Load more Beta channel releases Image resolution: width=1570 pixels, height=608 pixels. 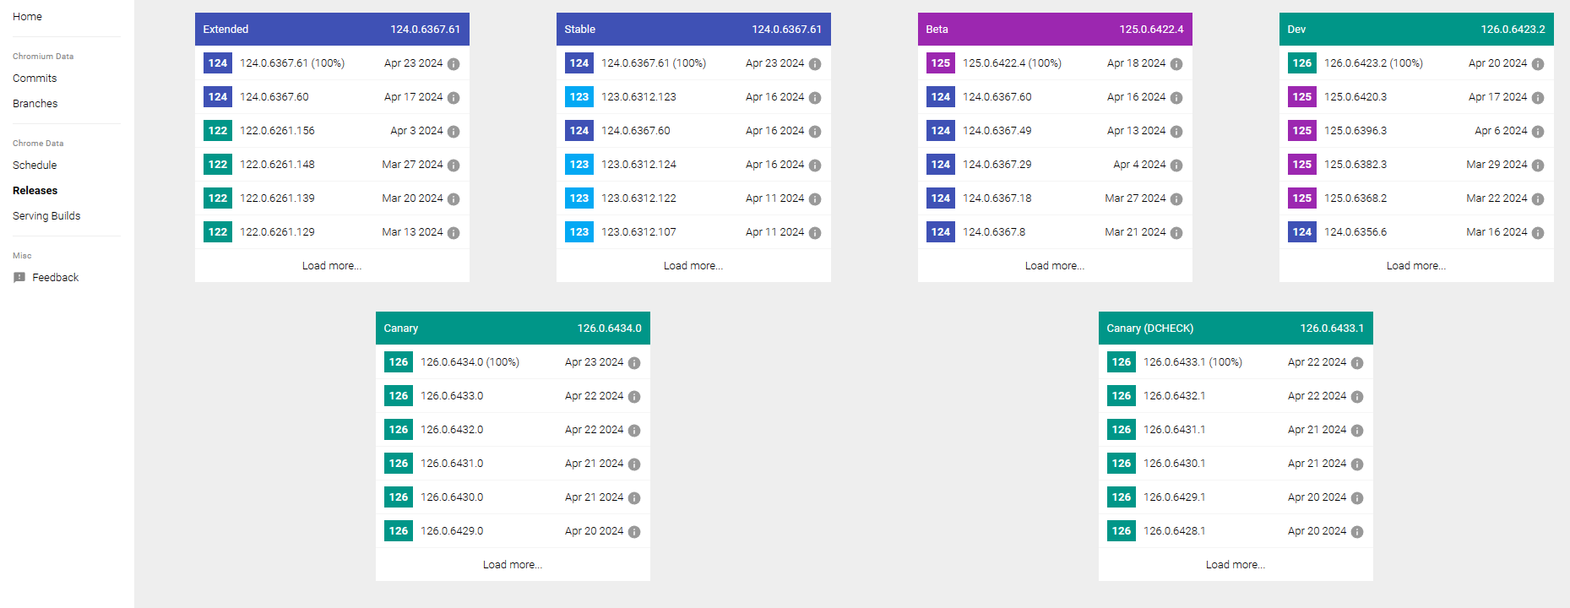coord(1055,266)
